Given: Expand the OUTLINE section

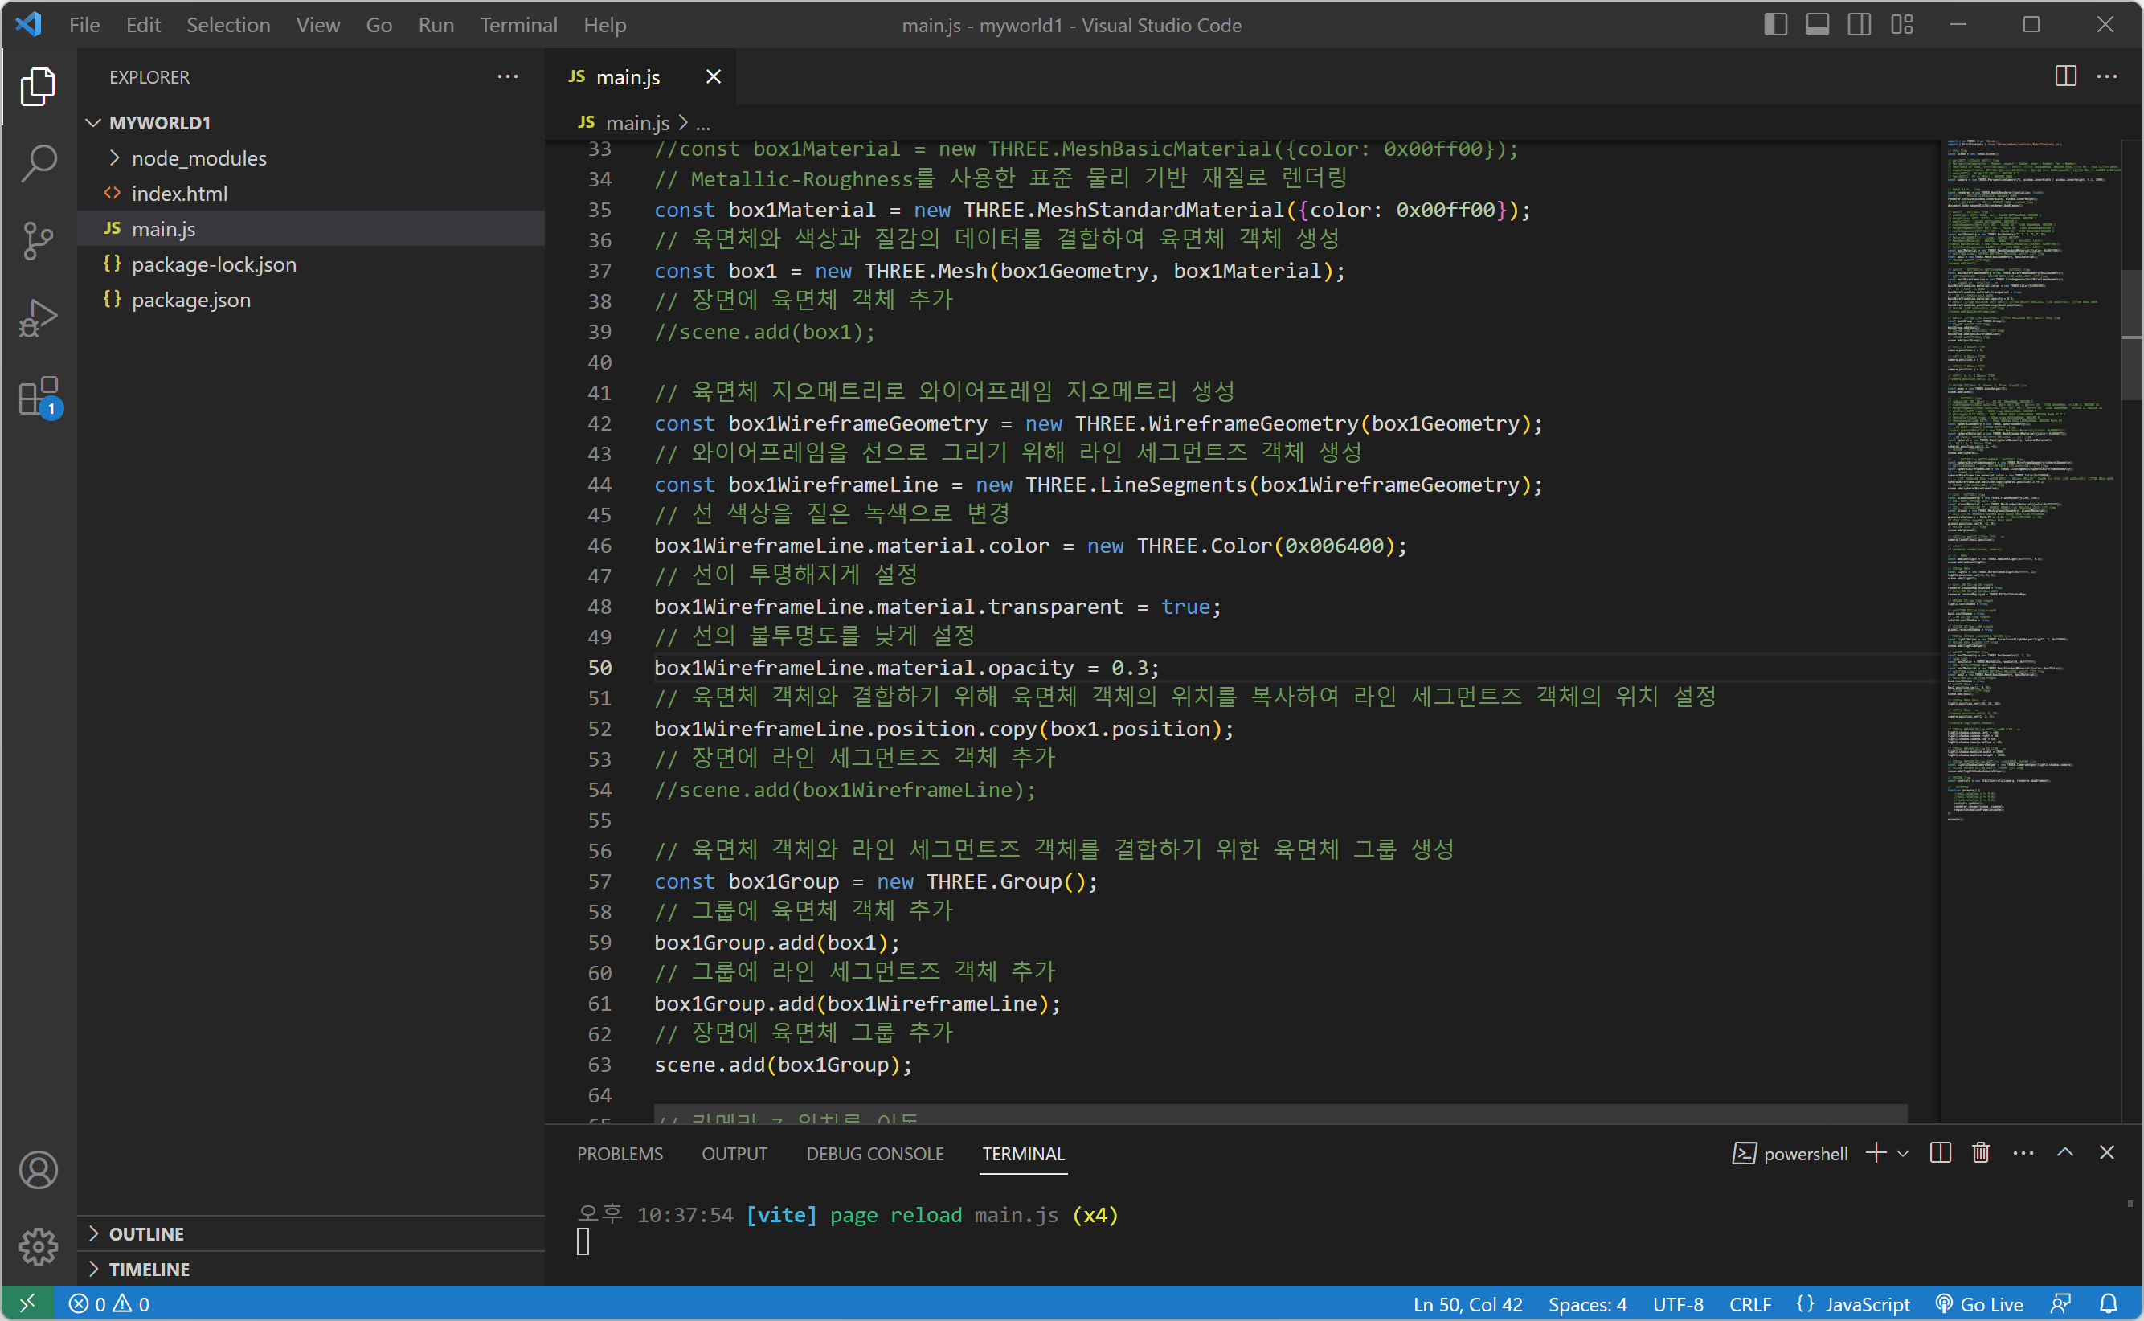Looking at the screenshot, I should point(146,1233).
